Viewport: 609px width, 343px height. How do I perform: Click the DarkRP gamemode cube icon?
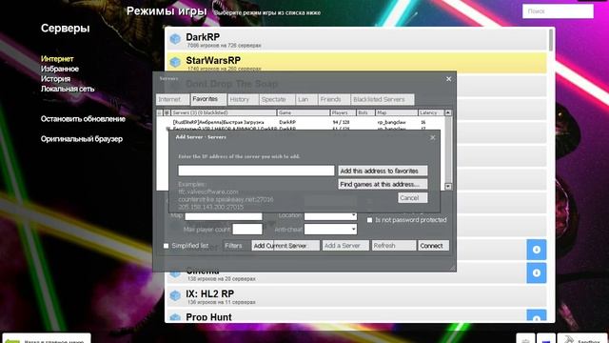click(x=175, y=39)
